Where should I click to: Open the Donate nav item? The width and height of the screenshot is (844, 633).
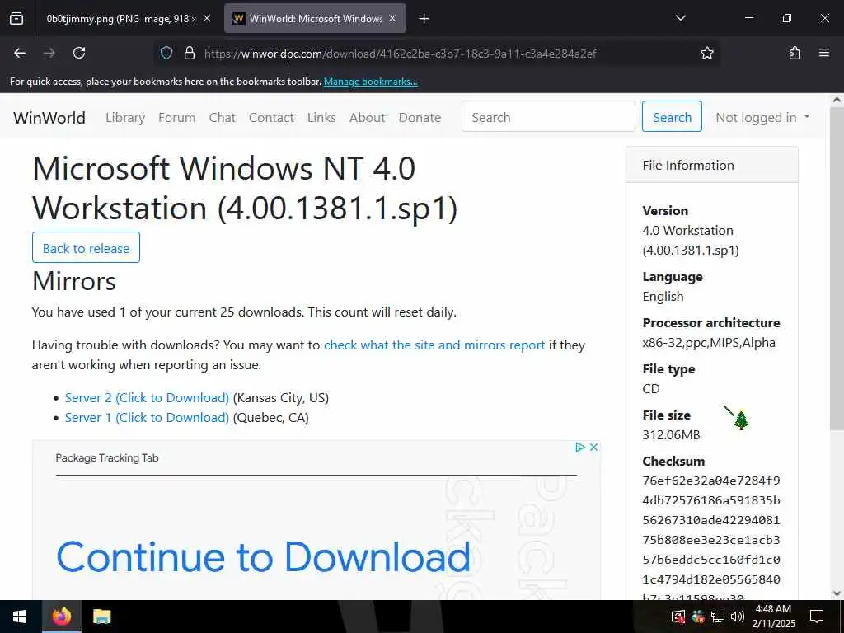[x=420, y=117]
